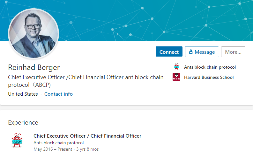The width and height of the screenshot is (253, 157).
Task: Click the Ants block chain protocol logo icon
Action: click(x=176, y=67)
